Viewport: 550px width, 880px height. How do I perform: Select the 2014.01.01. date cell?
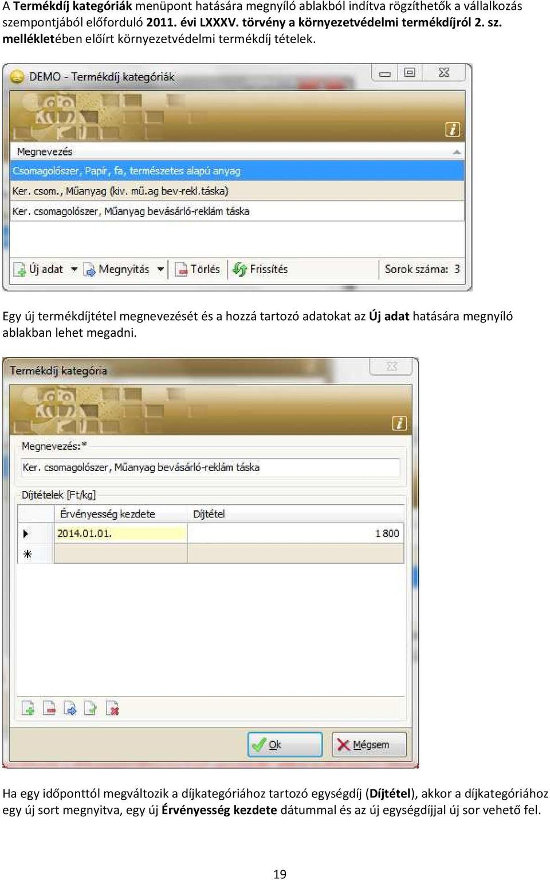coord(120,534)
